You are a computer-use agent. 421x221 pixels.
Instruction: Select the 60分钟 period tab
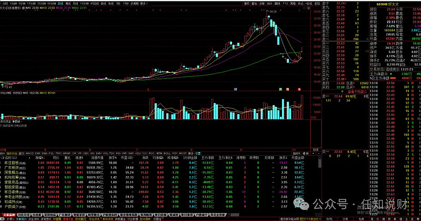pos(52,4)
